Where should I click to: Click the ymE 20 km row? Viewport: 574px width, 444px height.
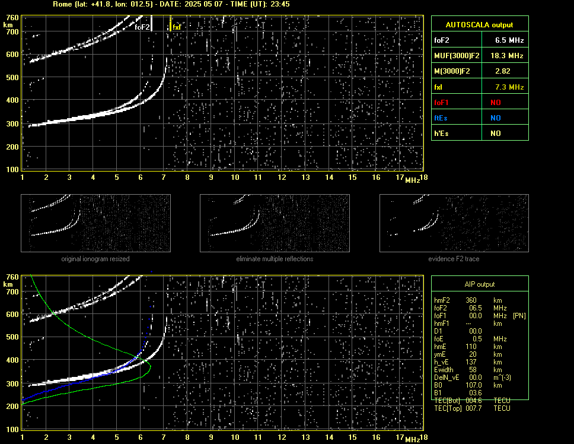468,354
